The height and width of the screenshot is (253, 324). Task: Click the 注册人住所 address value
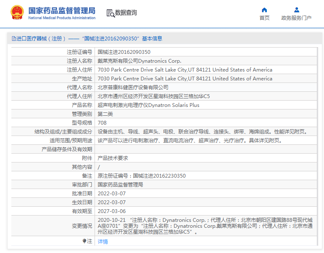point(185,70)
